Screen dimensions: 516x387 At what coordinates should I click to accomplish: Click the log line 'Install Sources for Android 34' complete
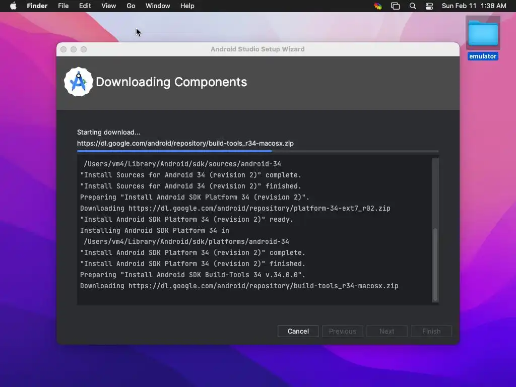coord(190,175)
